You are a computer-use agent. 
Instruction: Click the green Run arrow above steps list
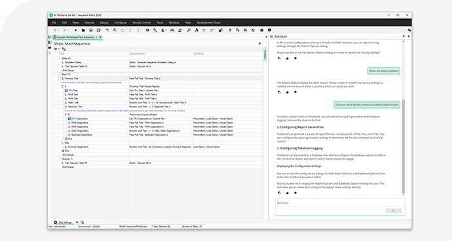click(x=55, y=49)
